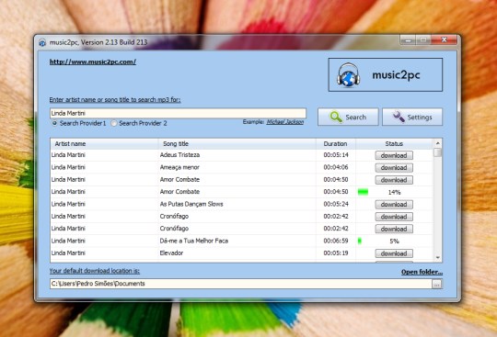
Task: Download Ameaça menor song
Action: coord(394,167)
